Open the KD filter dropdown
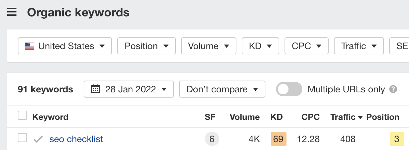Screen dimensions: 409x150 pos(260,46)
